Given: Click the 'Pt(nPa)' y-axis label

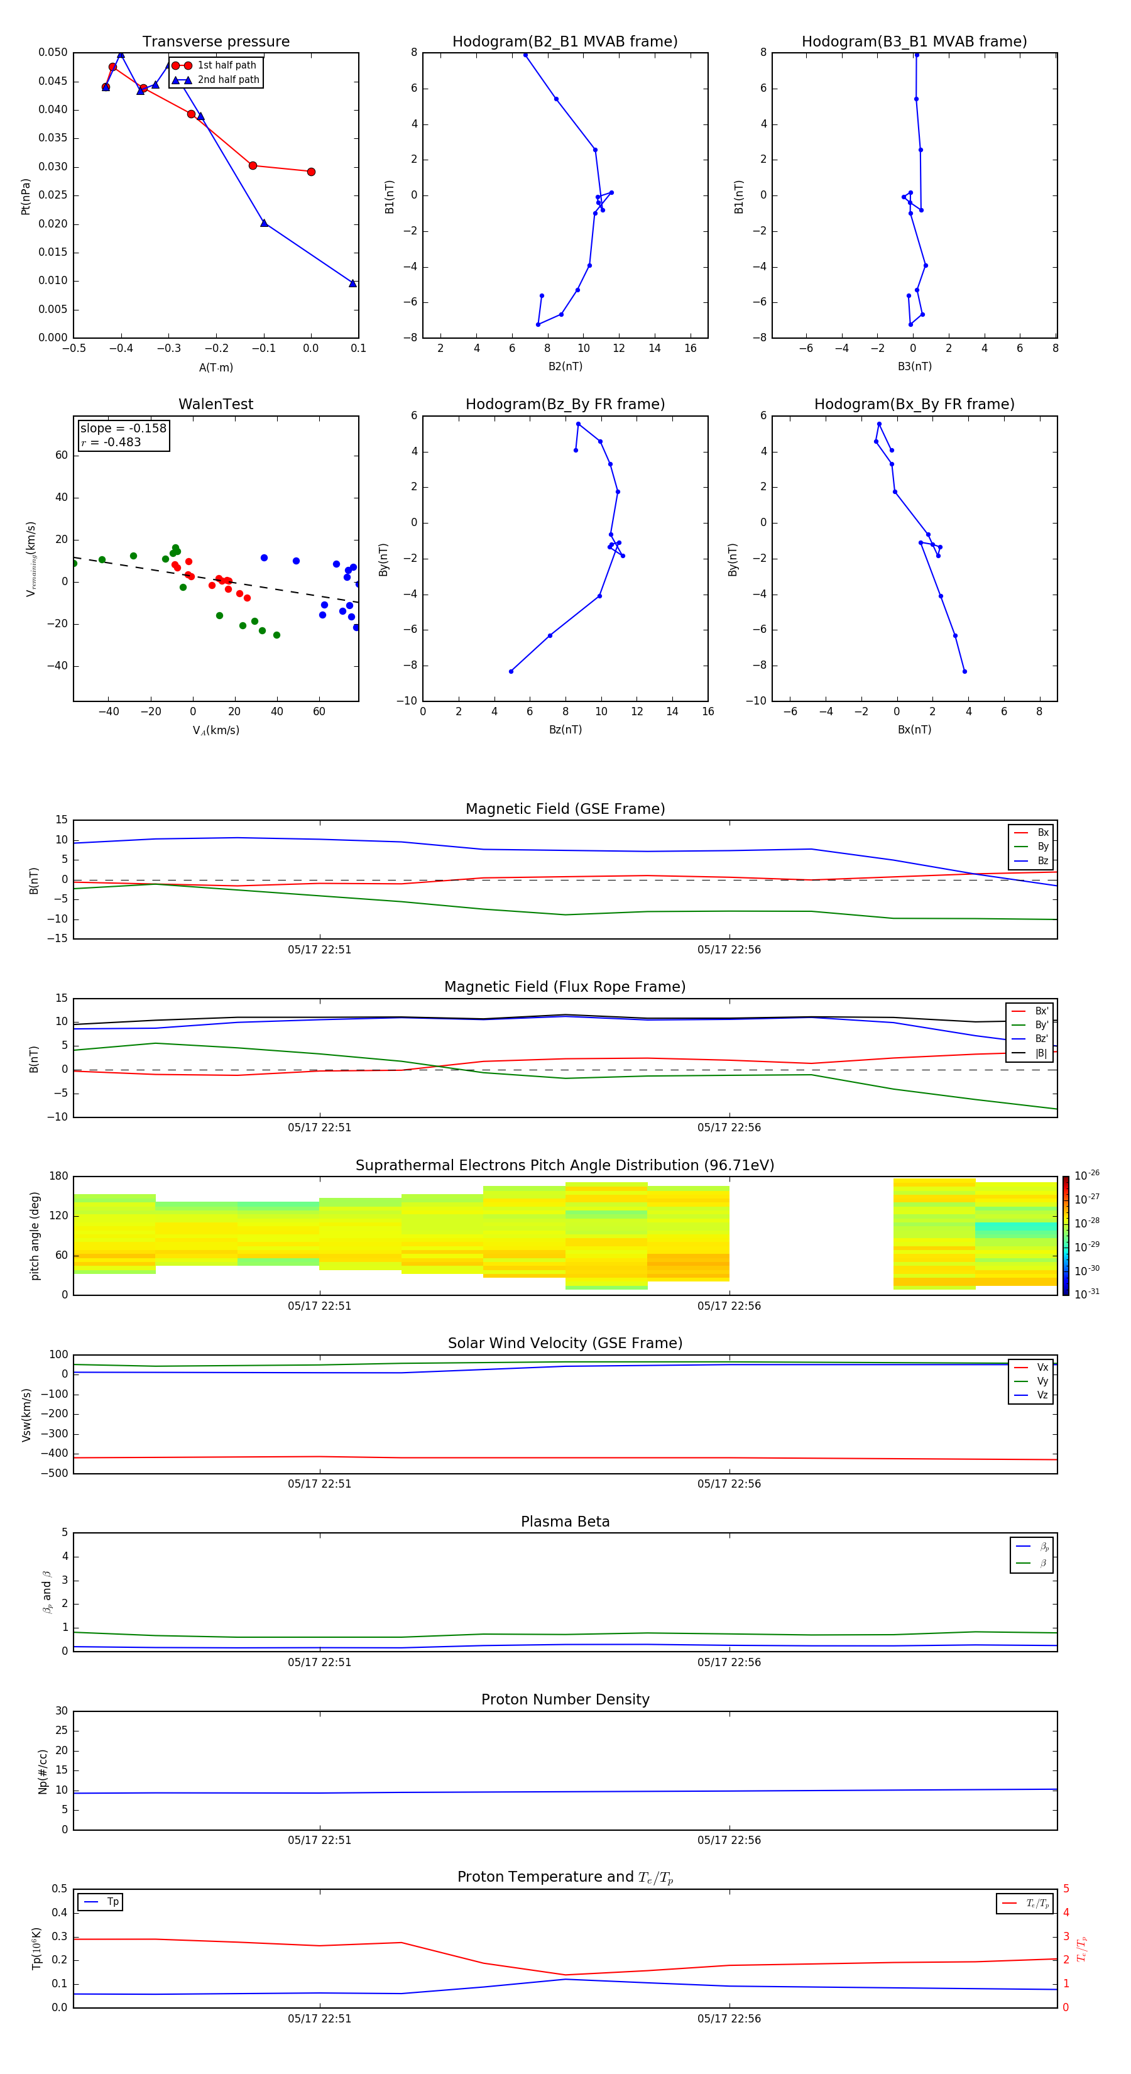Looking at the screenshot, I should pyautogui.click(x=26, y=197).
